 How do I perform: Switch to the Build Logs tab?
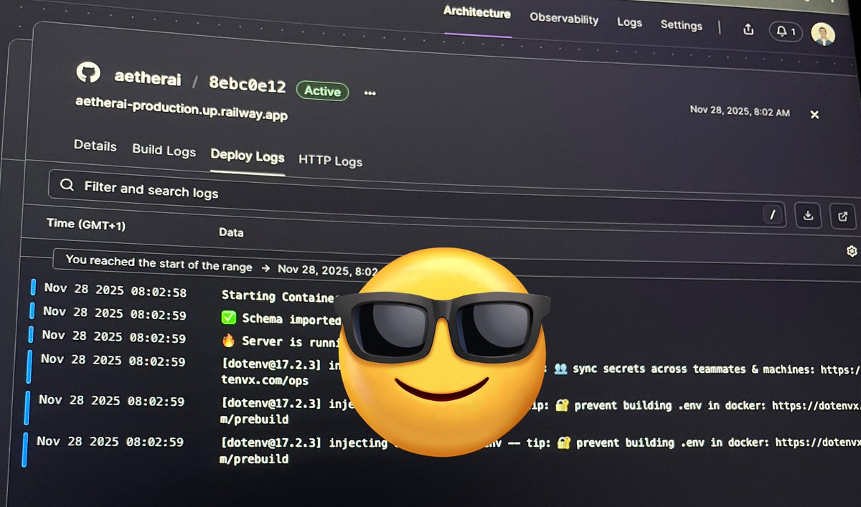pos(164,151)
